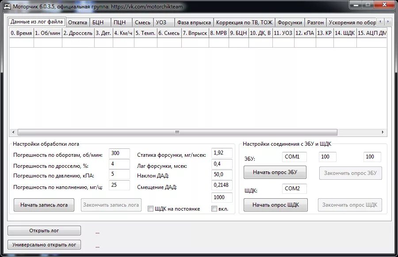Switch to the Смесь tab

click(143, 23)
